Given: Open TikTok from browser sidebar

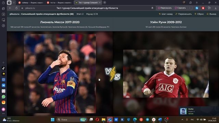Looking at the screenshot, I should coord(3,68).
